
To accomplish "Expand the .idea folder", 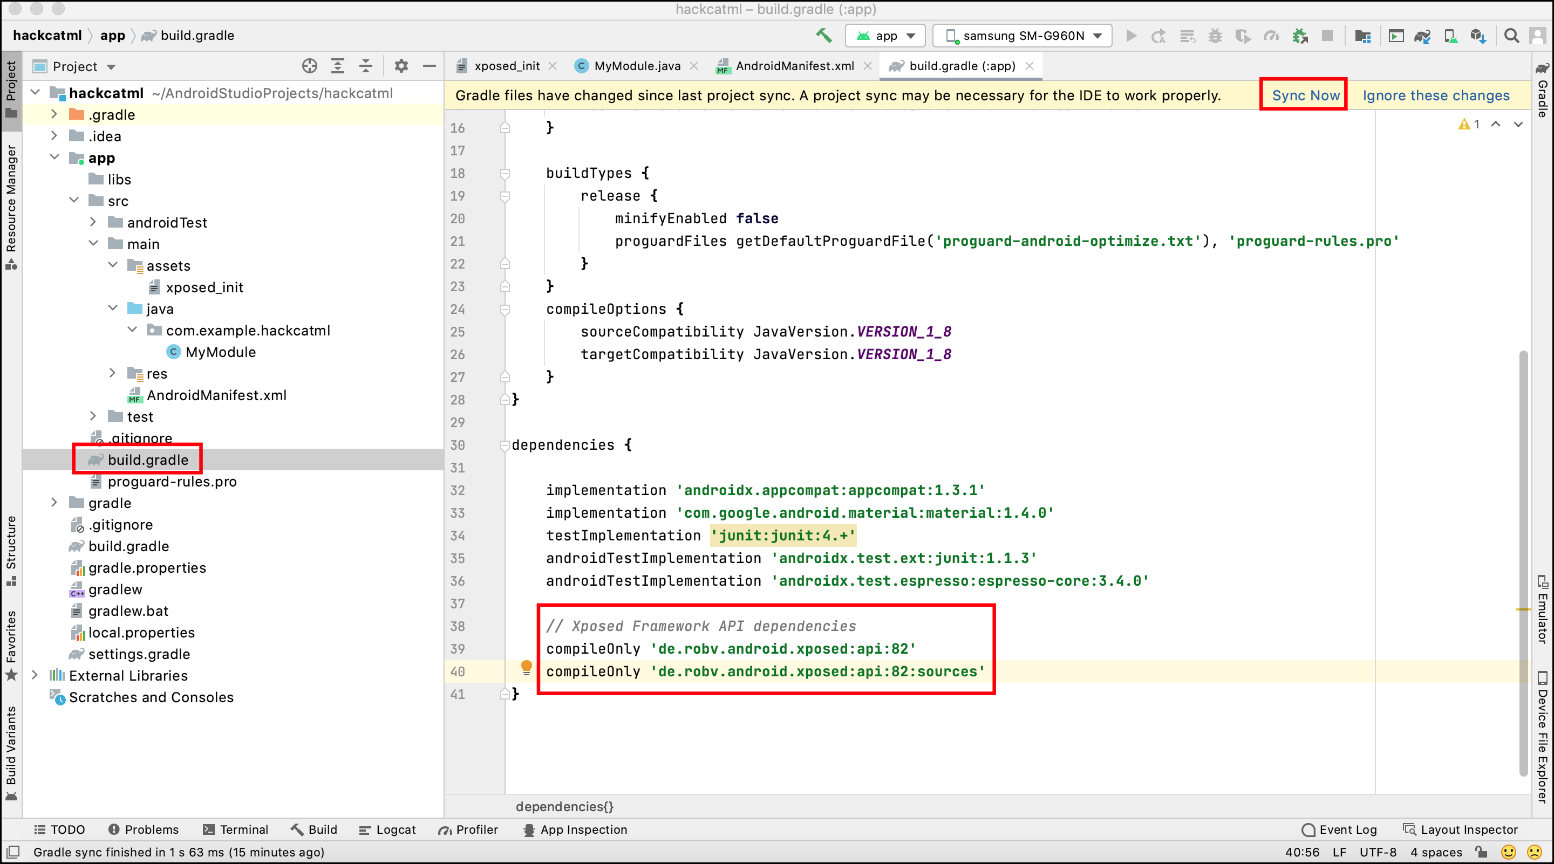I will click(x=54, y=136).
